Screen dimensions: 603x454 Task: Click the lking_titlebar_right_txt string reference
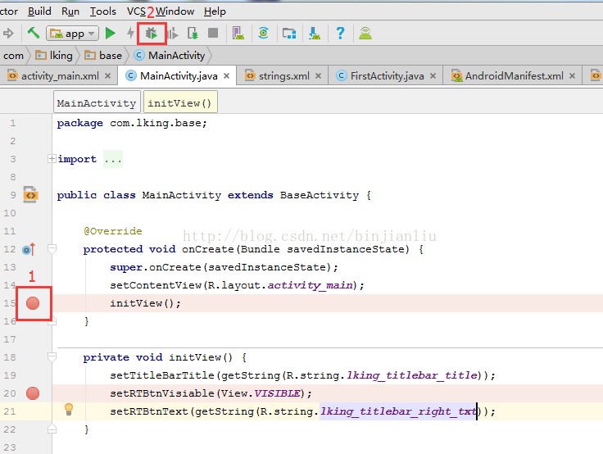click(398, 411)
